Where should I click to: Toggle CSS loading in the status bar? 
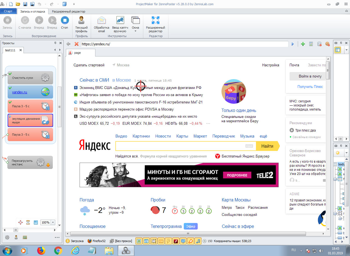161,241
